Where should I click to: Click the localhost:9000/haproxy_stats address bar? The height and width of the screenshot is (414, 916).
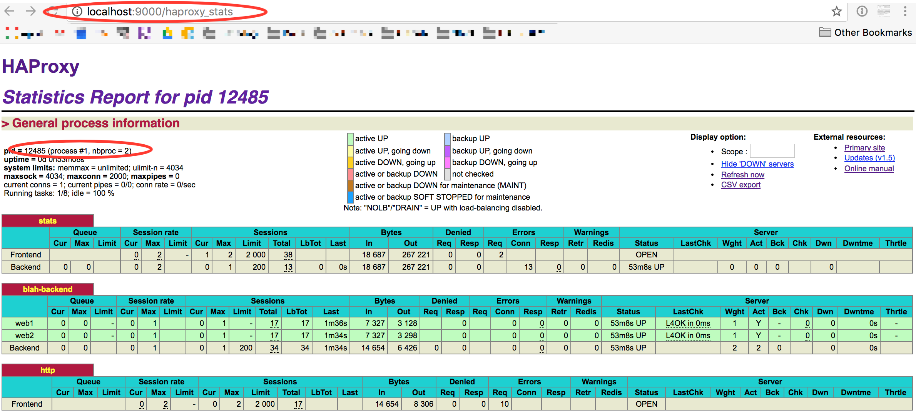tap(160, 12)
